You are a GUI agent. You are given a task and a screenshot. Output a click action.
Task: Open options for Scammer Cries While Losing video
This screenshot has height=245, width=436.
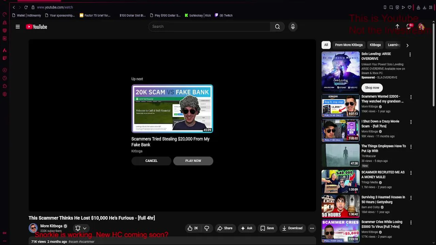coord(411,223)
